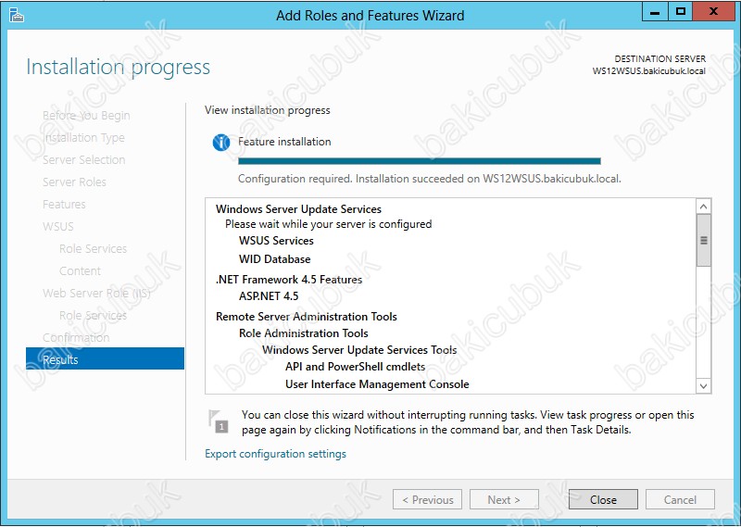Click the Please wait while your server is configured text
The image size is (741, 527).
point(329,224)
